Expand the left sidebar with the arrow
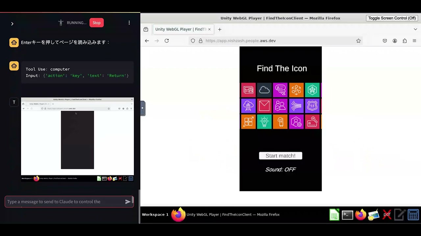Image resolution: width=421 pixels, height=236 pixels. click(x=12, y=24)
